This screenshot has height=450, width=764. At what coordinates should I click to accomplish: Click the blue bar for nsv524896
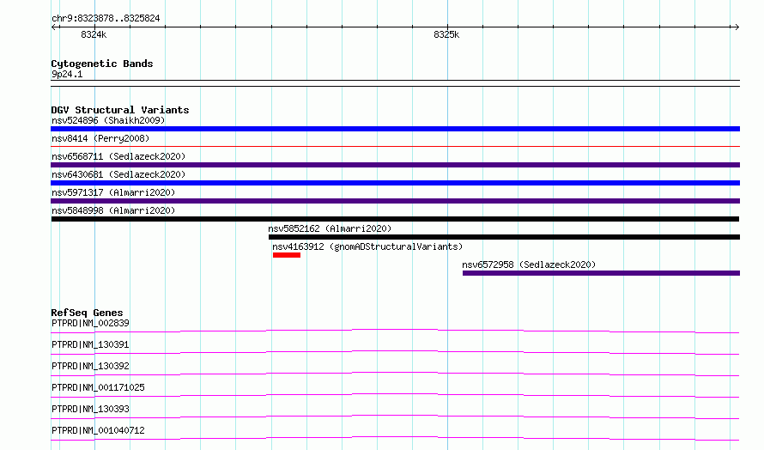pyautogui.click(x=395, y=129)
